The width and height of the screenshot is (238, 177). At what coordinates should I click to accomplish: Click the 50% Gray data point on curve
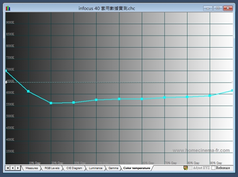(x=119, y=99)
